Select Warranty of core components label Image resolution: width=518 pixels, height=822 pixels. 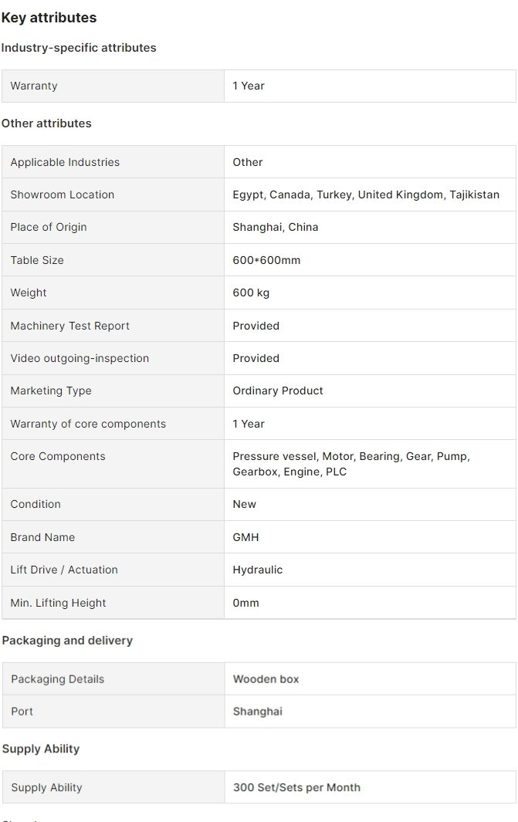coord(88,424)
